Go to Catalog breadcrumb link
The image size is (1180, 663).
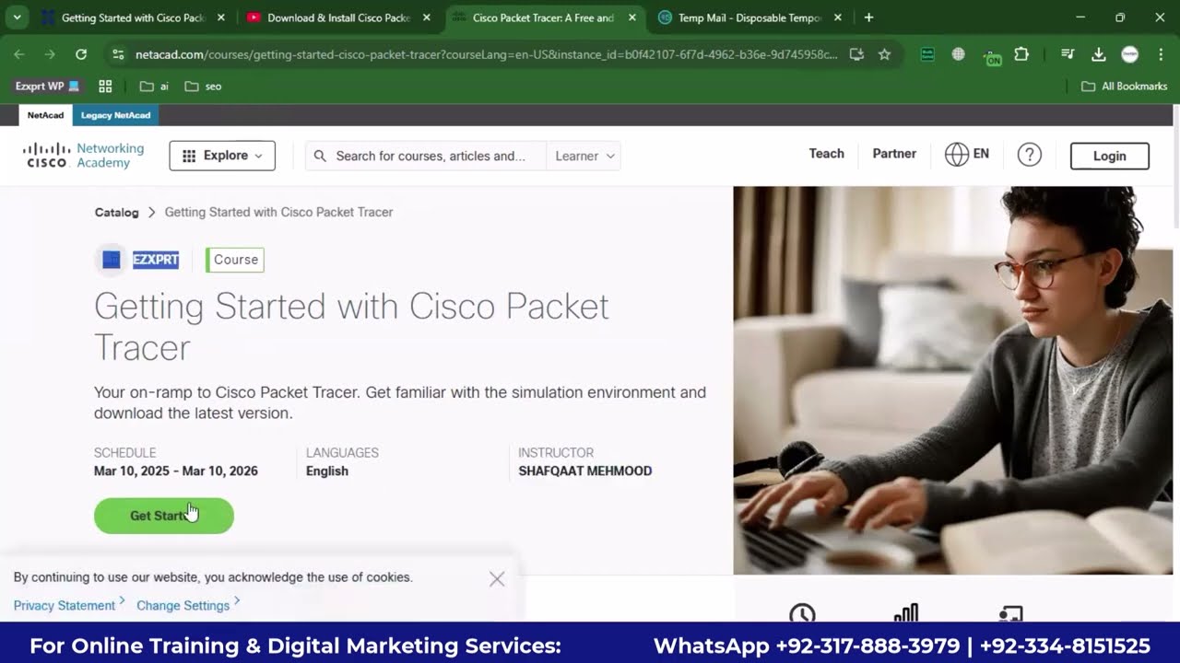(116, 212)
